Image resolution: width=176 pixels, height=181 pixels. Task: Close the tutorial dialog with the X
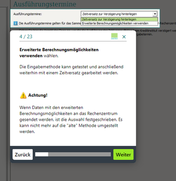[124, 37]
